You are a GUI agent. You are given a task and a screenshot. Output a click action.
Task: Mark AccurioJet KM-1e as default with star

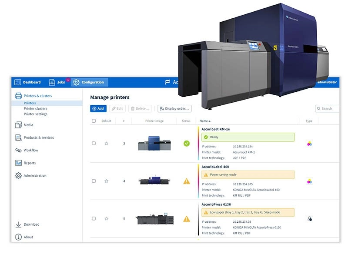coord(106,144)
